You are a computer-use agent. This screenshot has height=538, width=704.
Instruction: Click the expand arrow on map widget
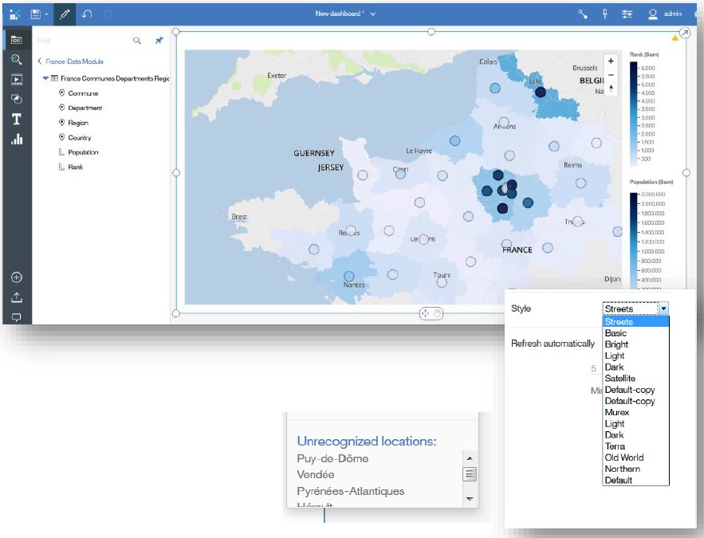(x=685, y=33)
